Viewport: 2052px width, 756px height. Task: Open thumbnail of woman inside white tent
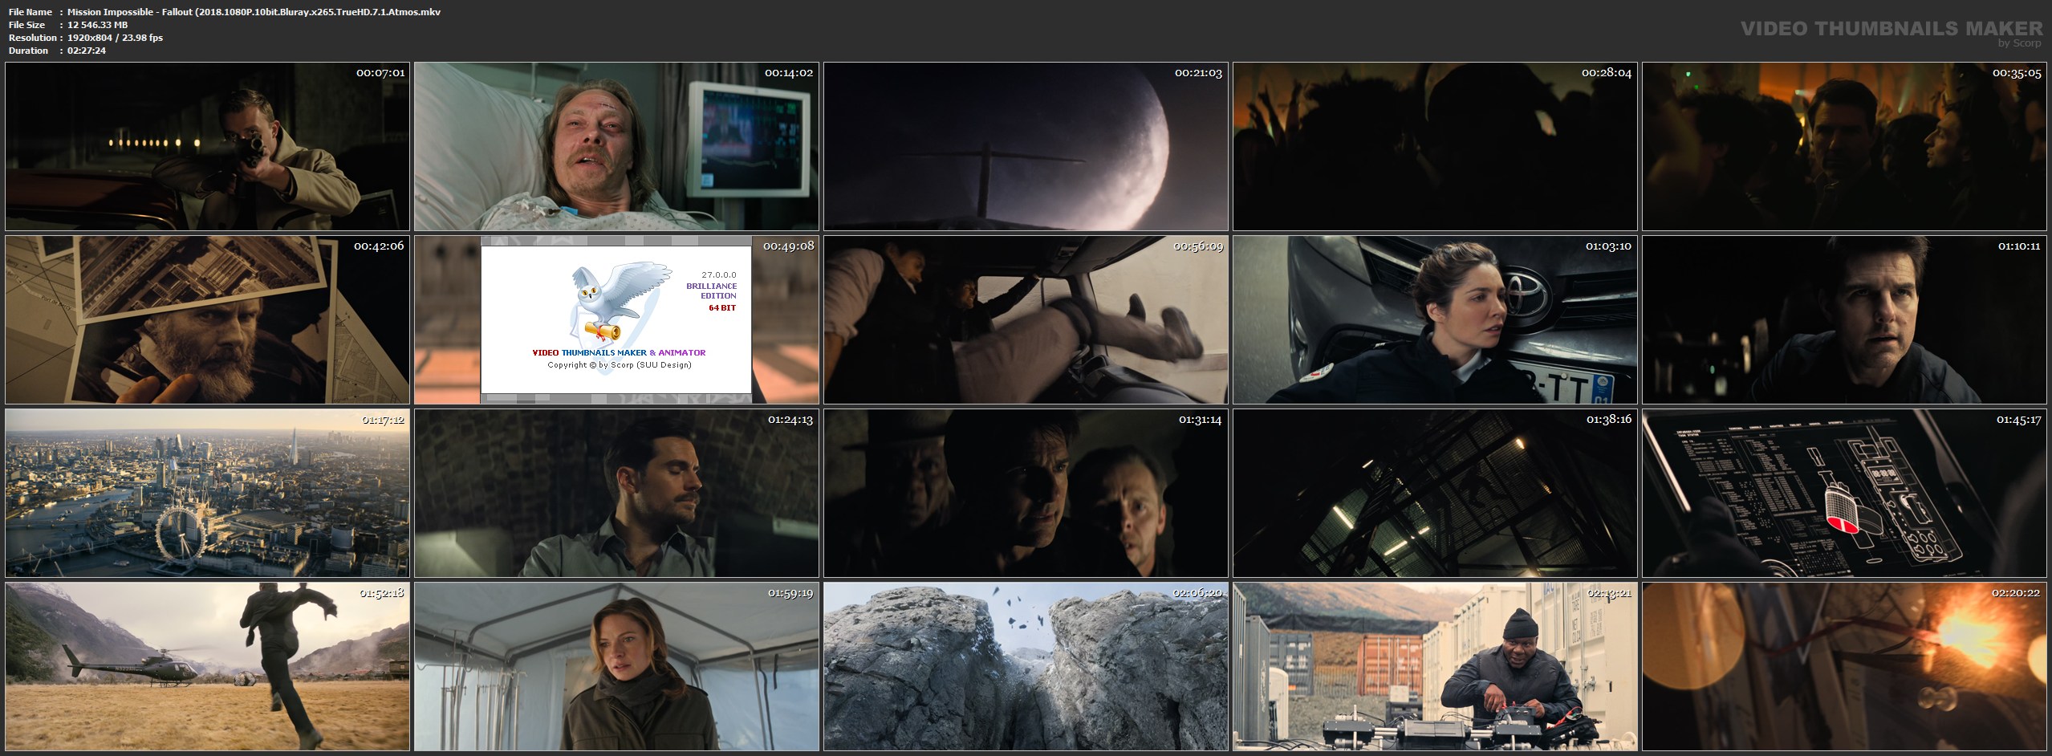pos(616,667)
